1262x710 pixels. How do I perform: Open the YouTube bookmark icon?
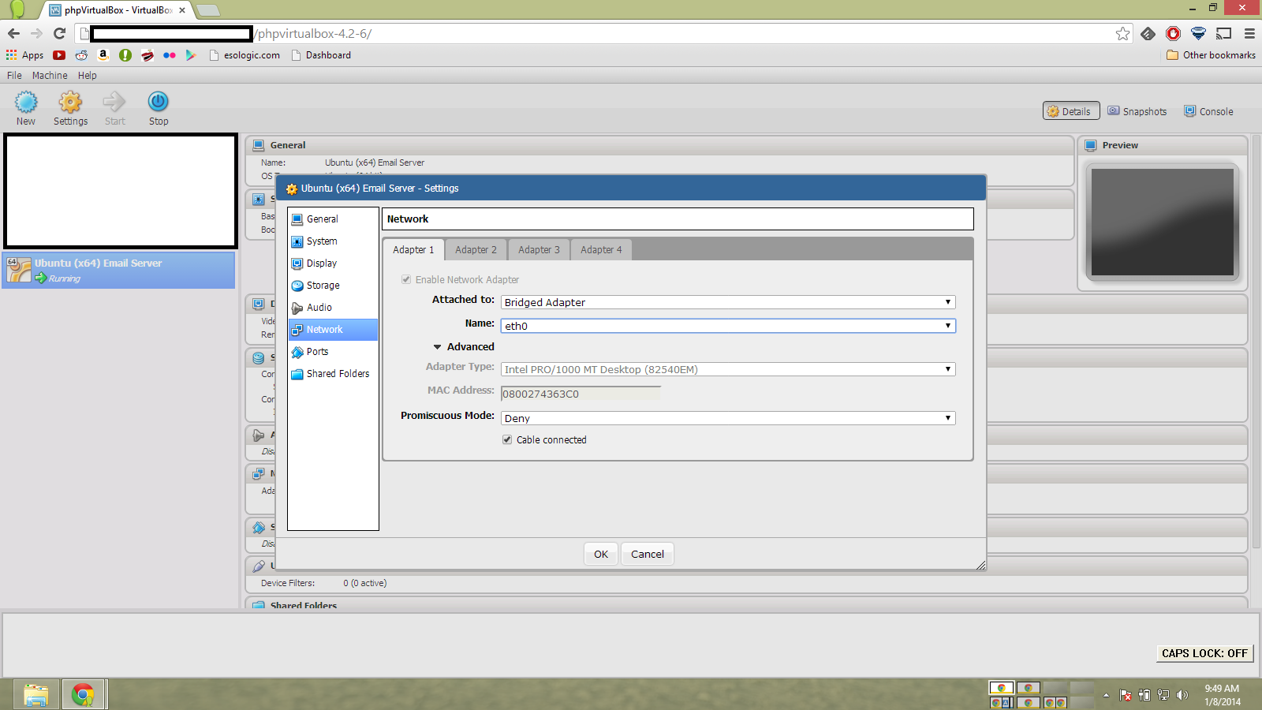(59, 55)
